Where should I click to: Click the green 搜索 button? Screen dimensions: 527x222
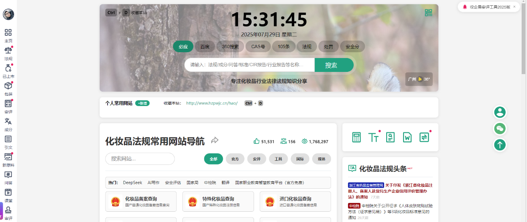[x=334, y=65]
